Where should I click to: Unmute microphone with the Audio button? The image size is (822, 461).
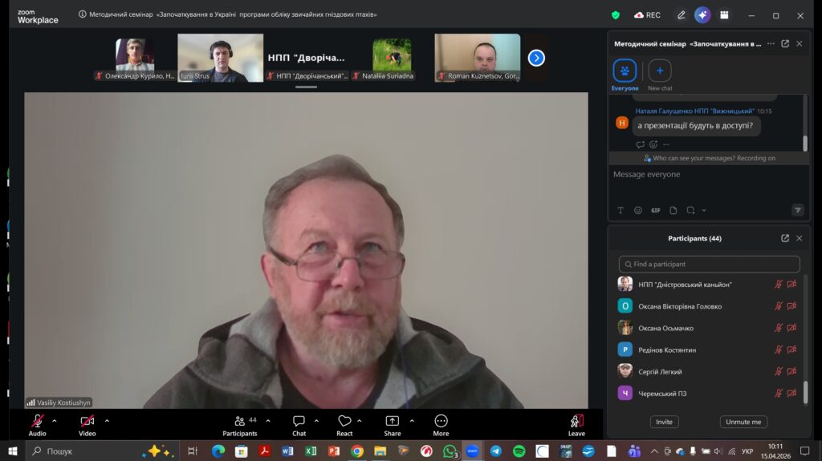click(x=37, y=422)
